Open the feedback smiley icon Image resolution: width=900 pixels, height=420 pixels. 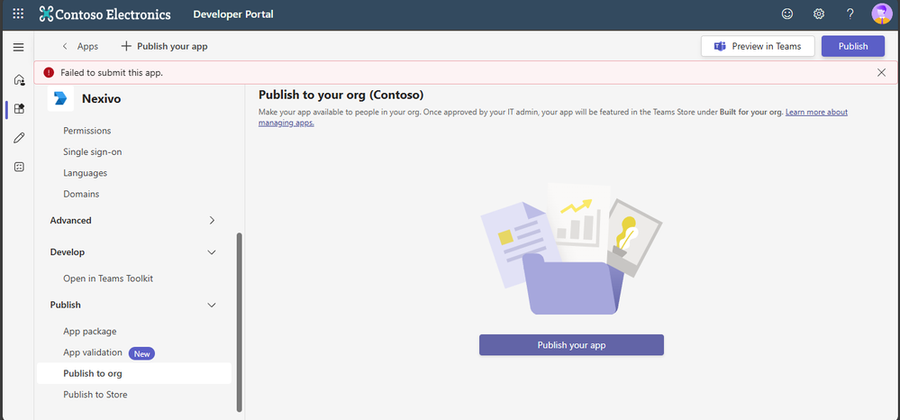786,14
